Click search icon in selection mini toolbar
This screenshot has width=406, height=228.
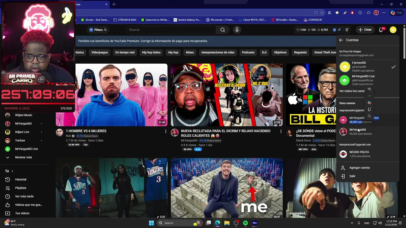369,116
